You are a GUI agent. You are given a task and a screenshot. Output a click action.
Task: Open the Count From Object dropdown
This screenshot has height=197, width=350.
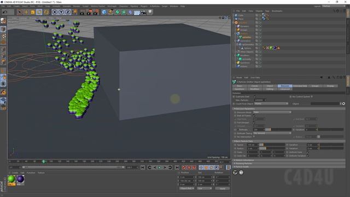click(x=271, y=103)
